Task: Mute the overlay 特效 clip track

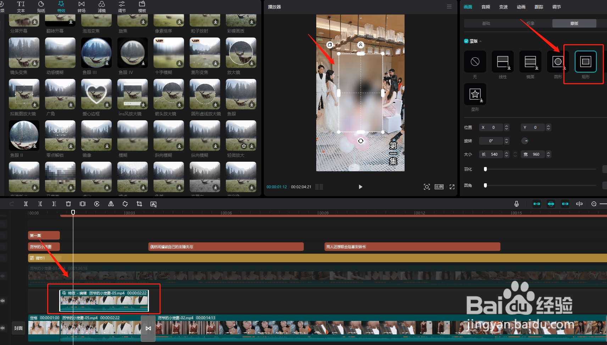Action: 2,301
